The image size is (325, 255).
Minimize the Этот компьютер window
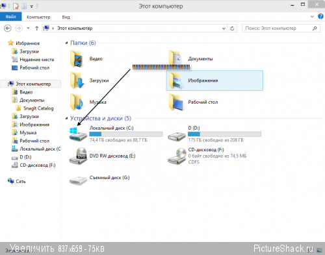coord(292,5)
